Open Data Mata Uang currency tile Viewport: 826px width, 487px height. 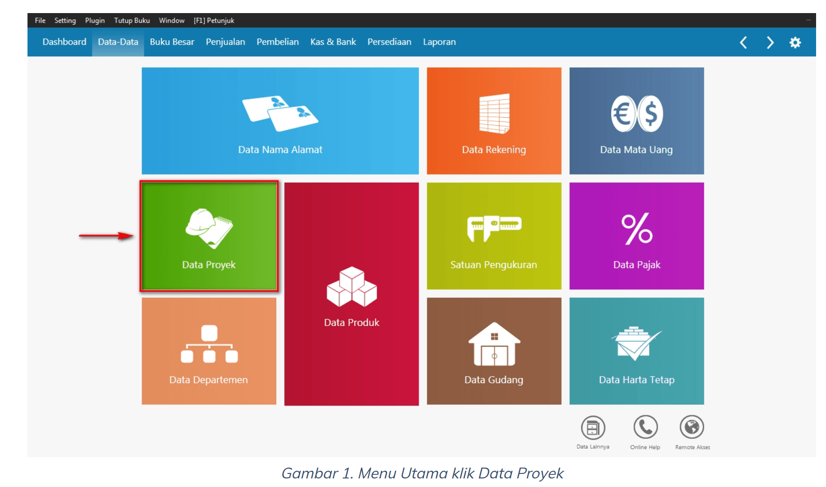tap(636, 121)
